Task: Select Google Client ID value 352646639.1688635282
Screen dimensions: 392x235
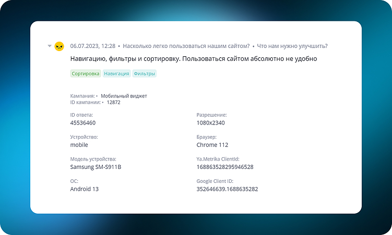Action: coord(227,189)
